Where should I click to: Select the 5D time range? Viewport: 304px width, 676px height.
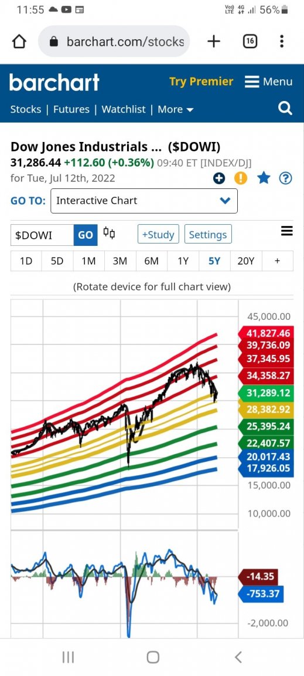pos(57,261)
